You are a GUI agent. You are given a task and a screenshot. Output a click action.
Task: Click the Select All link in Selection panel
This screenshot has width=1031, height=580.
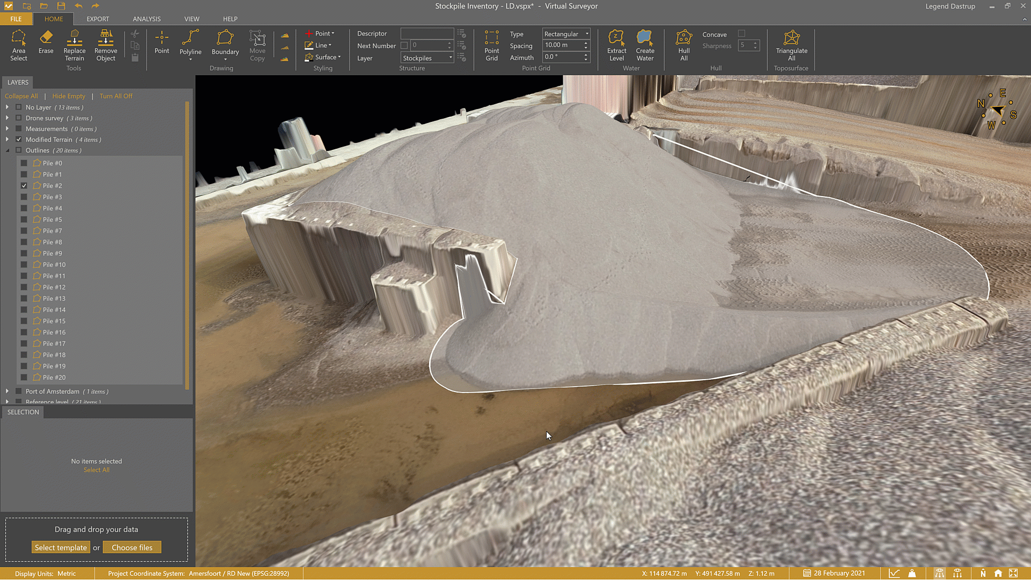(x=96, y=469)
